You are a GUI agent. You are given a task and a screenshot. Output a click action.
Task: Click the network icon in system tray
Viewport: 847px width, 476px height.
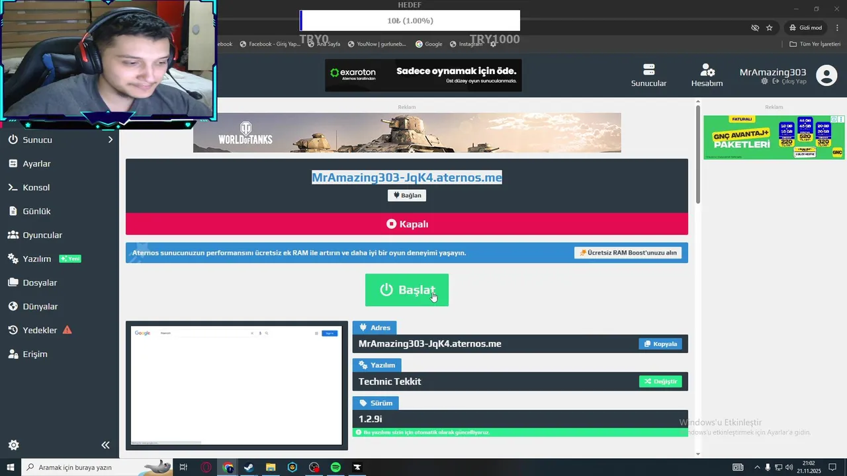778,467
